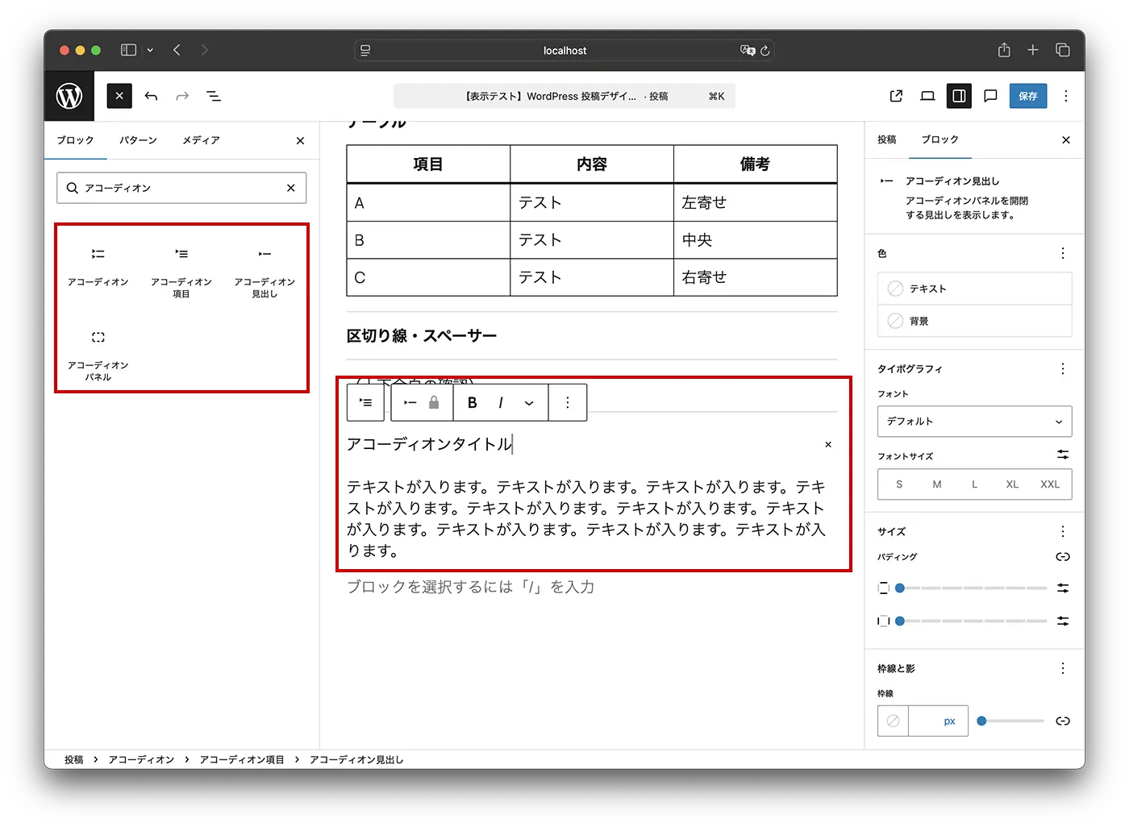
Task: Open the px unit selector under 枠線
Action: 949,721
